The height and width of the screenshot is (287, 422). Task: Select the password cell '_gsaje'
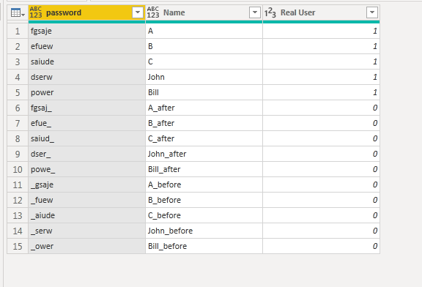[x=86, y=184]
